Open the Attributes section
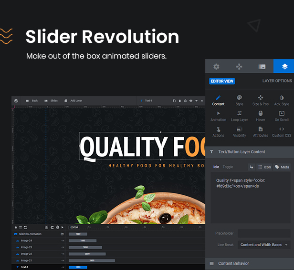294x270 pixels. coord(261,132)
